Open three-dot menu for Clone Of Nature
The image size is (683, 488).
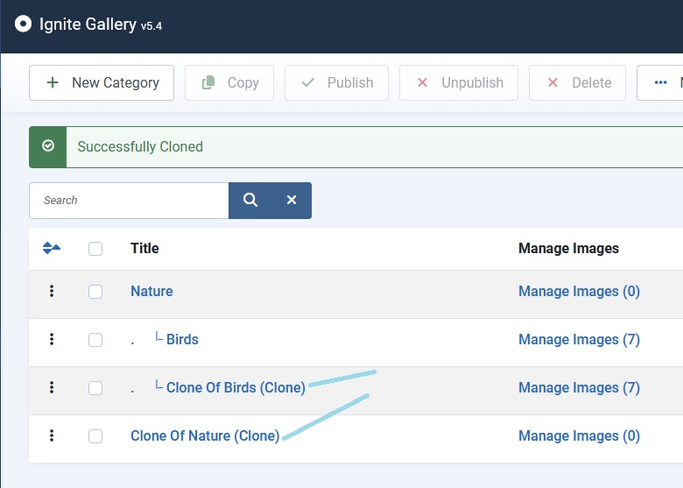(x=52, y=435)
